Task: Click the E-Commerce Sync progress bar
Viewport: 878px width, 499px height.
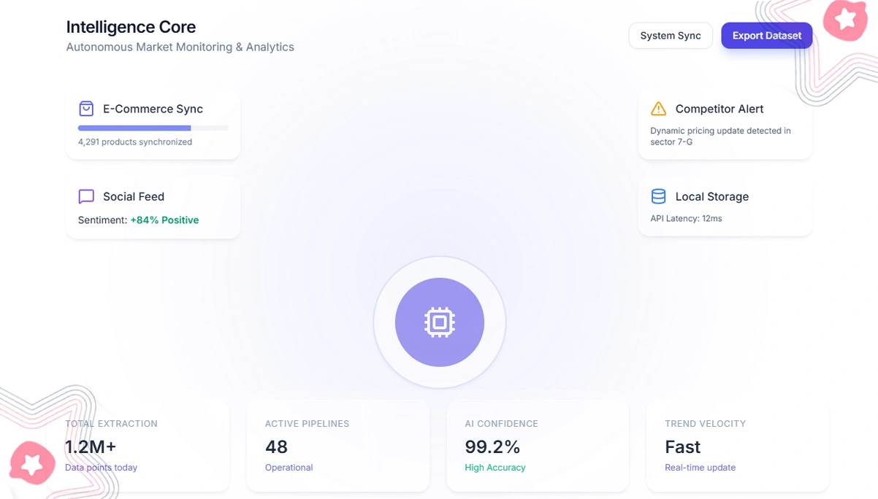Action: pyautogui.click(x=153, y=128)
